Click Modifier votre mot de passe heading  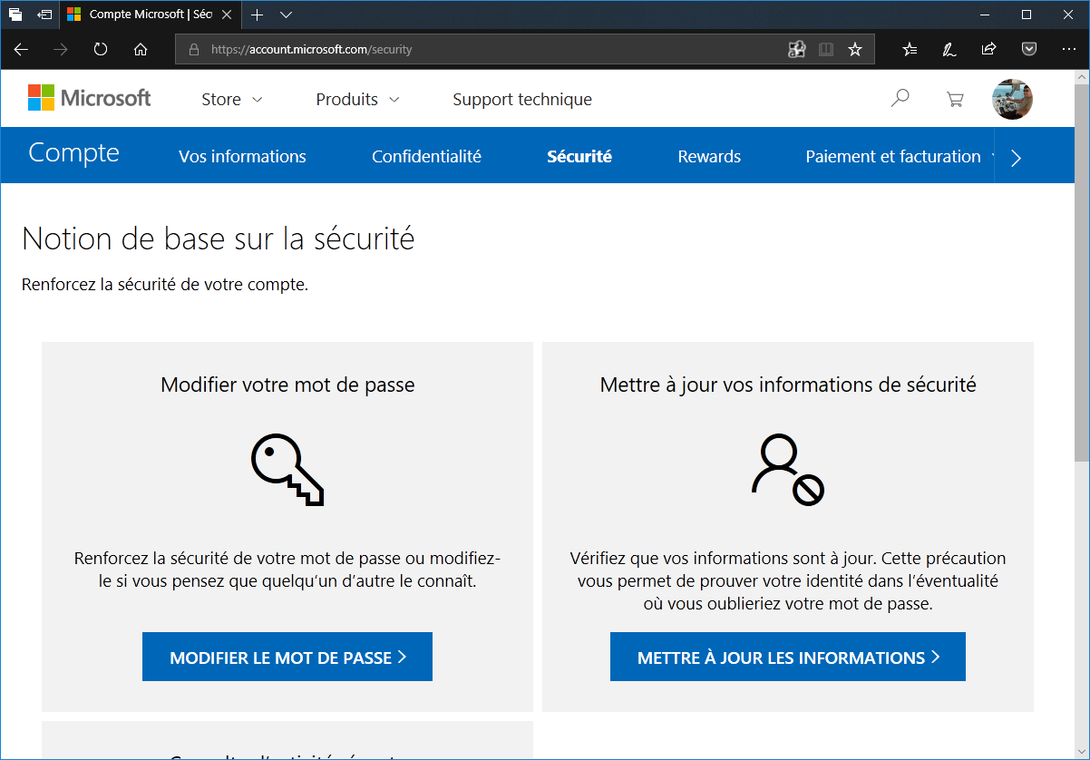tap(287, 385)
